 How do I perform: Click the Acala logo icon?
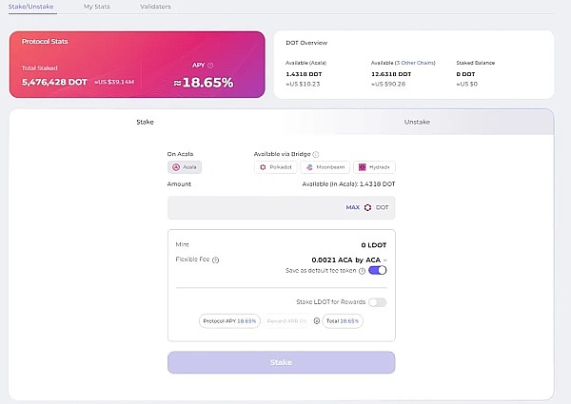[176, 167]
